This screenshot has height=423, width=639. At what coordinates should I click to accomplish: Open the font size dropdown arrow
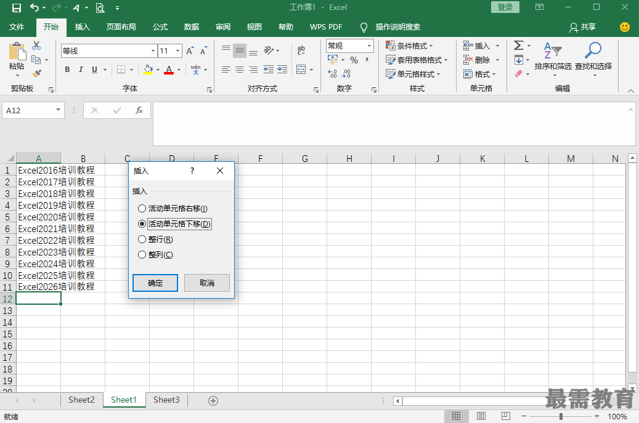[x=178, y=51]
